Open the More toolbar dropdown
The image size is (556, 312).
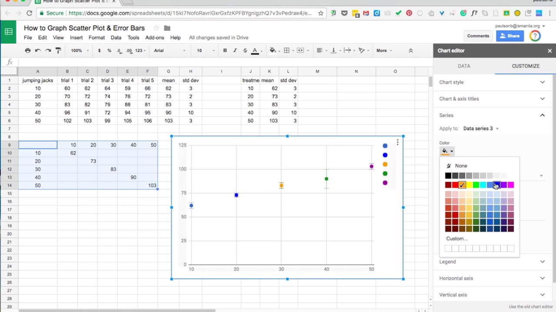(384, 51)
